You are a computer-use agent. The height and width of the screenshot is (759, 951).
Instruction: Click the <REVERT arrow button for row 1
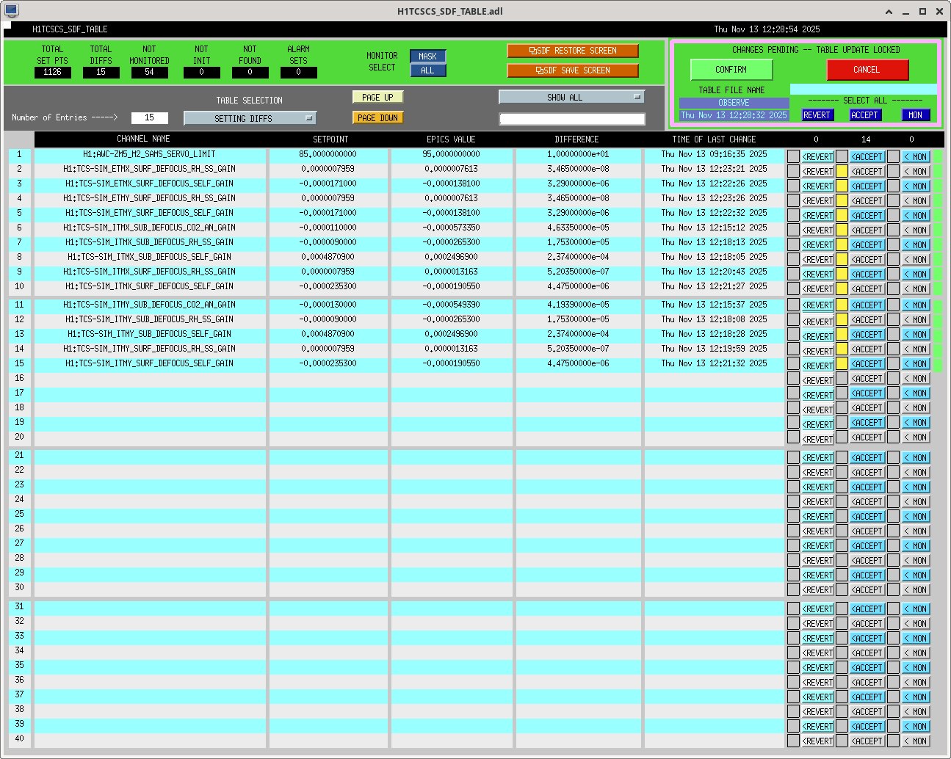coord(817,156)
